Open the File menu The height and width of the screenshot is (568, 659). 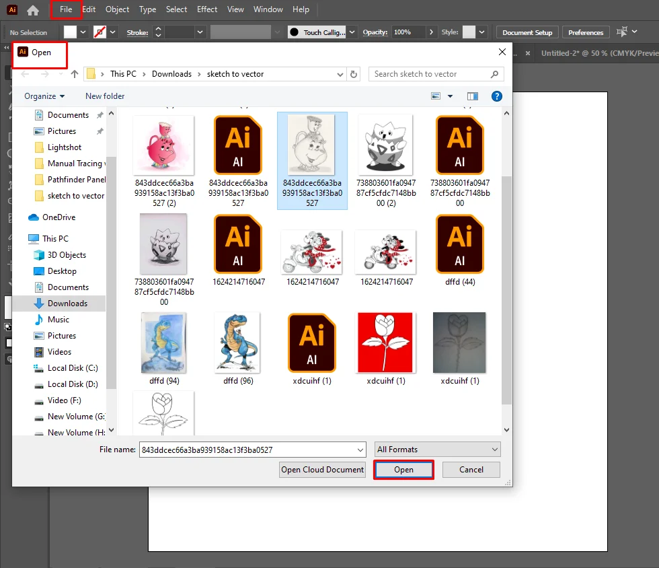coord(66,9)
